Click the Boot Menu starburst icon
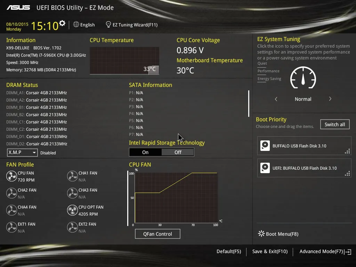The width and height of the screenshot is (356, 267). pos(261,234)
